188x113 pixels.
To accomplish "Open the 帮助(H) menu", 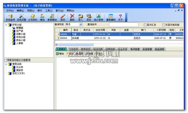I will (70, 11).
